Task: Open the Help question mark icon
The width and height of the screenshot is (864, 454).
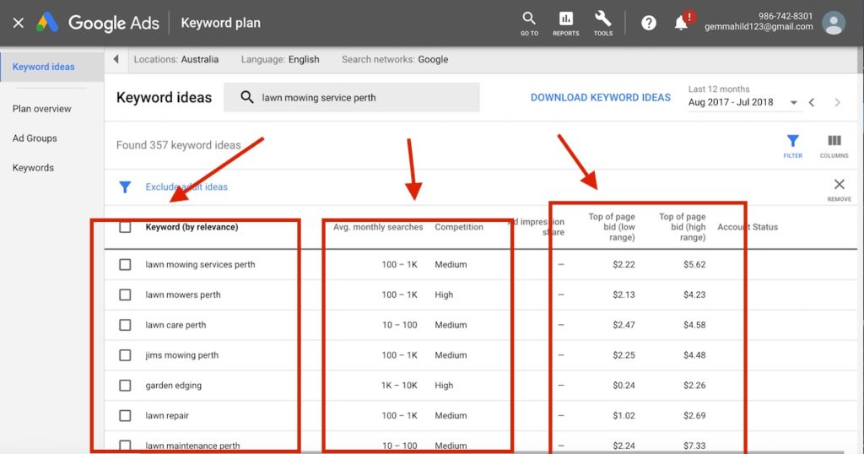Action: coord(649,23)
